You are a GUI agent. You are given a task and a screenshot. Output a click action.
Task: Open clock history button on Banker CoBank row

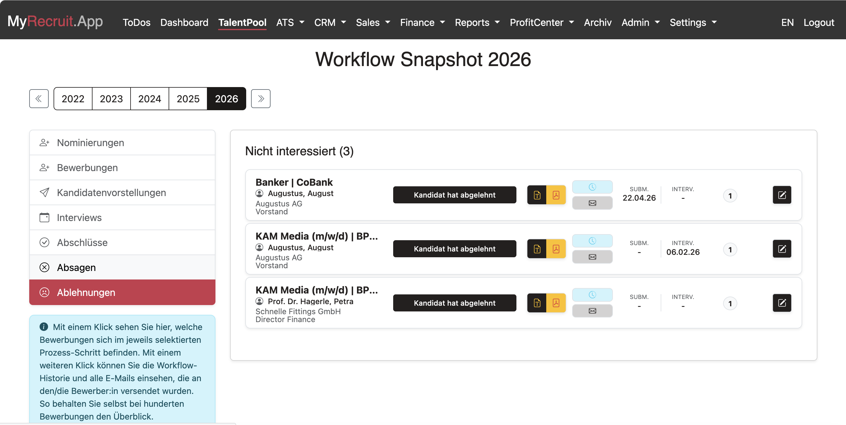click(592, 187)
